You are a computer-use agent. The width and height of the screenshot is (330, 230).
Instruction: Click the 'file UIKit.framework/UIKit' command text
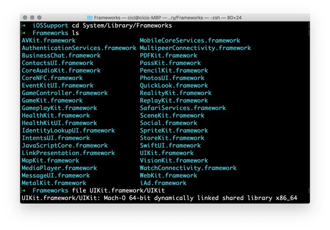(118, 191)
